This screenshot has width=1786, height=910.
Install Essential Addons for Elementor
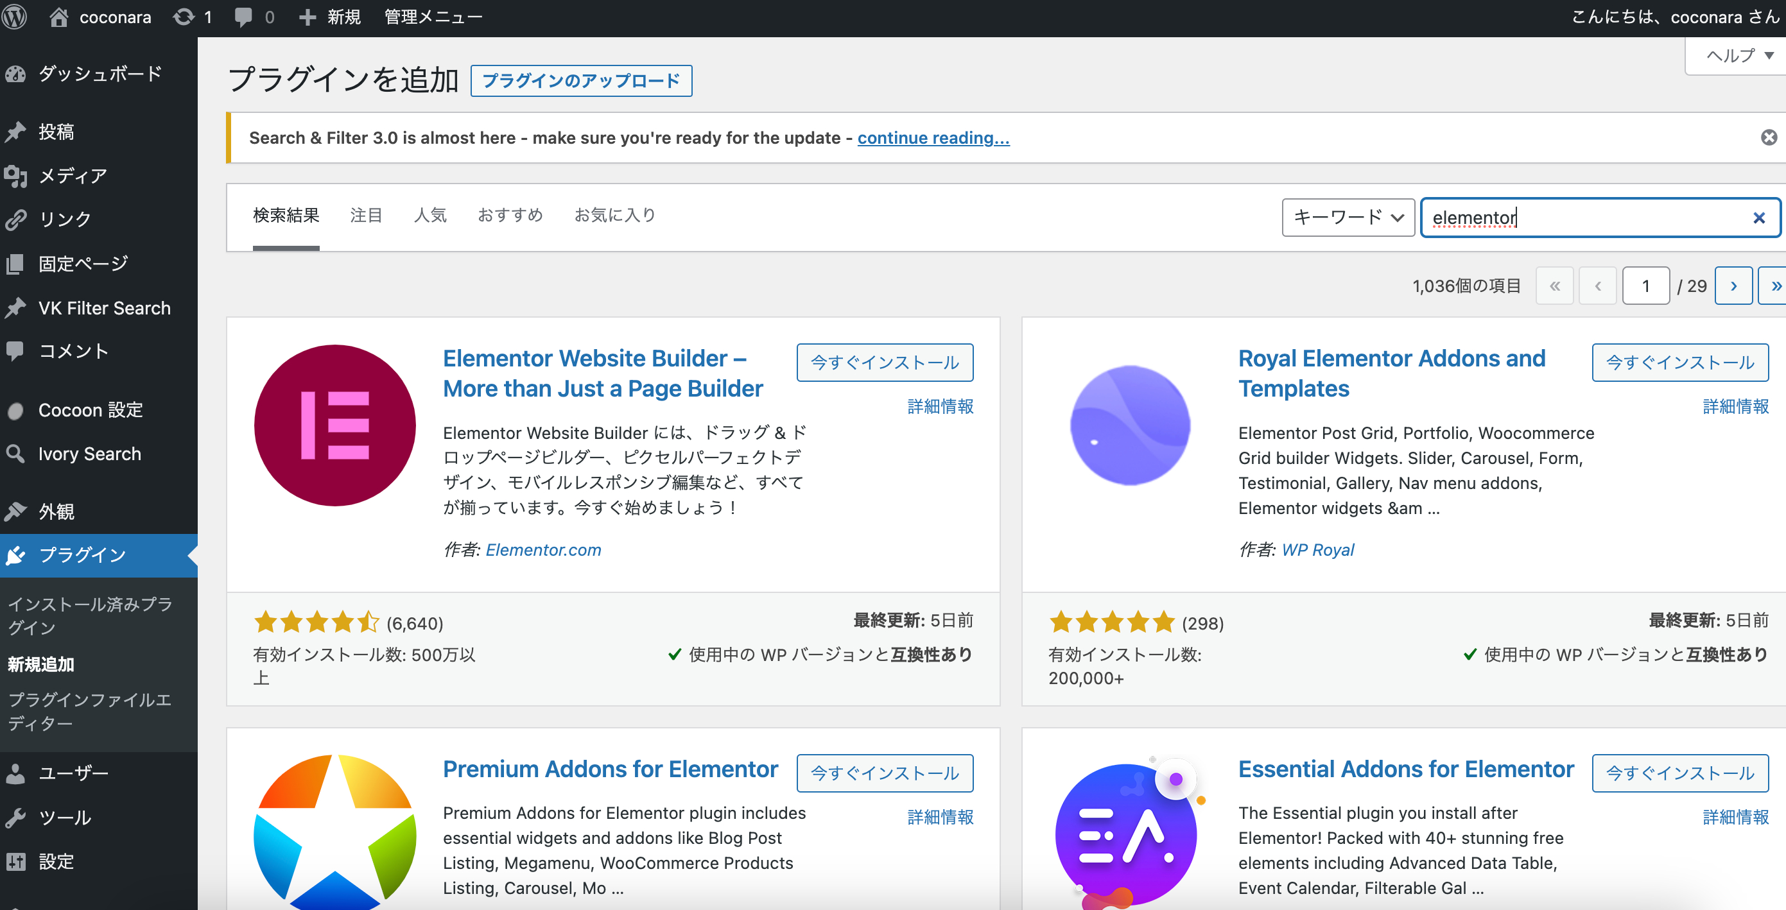click(x=1680, y=773)
